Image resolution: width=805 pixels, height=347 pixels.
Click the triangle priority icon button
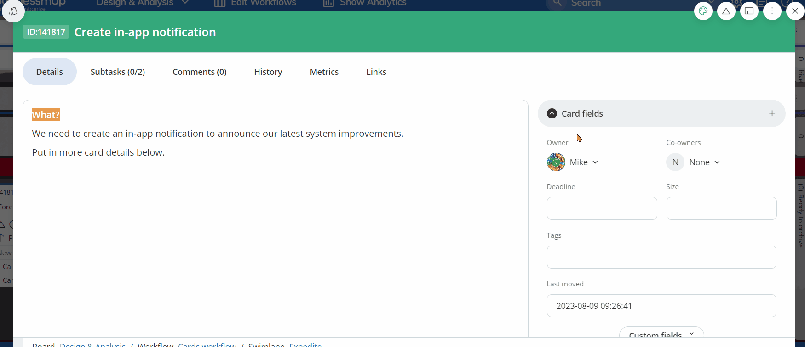tap(726, 11)
